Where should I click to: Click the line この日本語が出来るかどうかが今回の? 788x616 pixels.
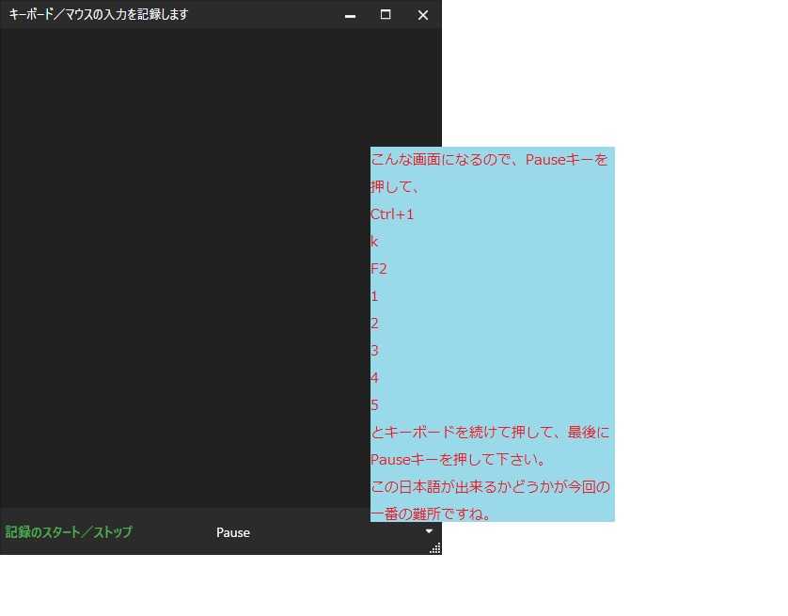490,487
